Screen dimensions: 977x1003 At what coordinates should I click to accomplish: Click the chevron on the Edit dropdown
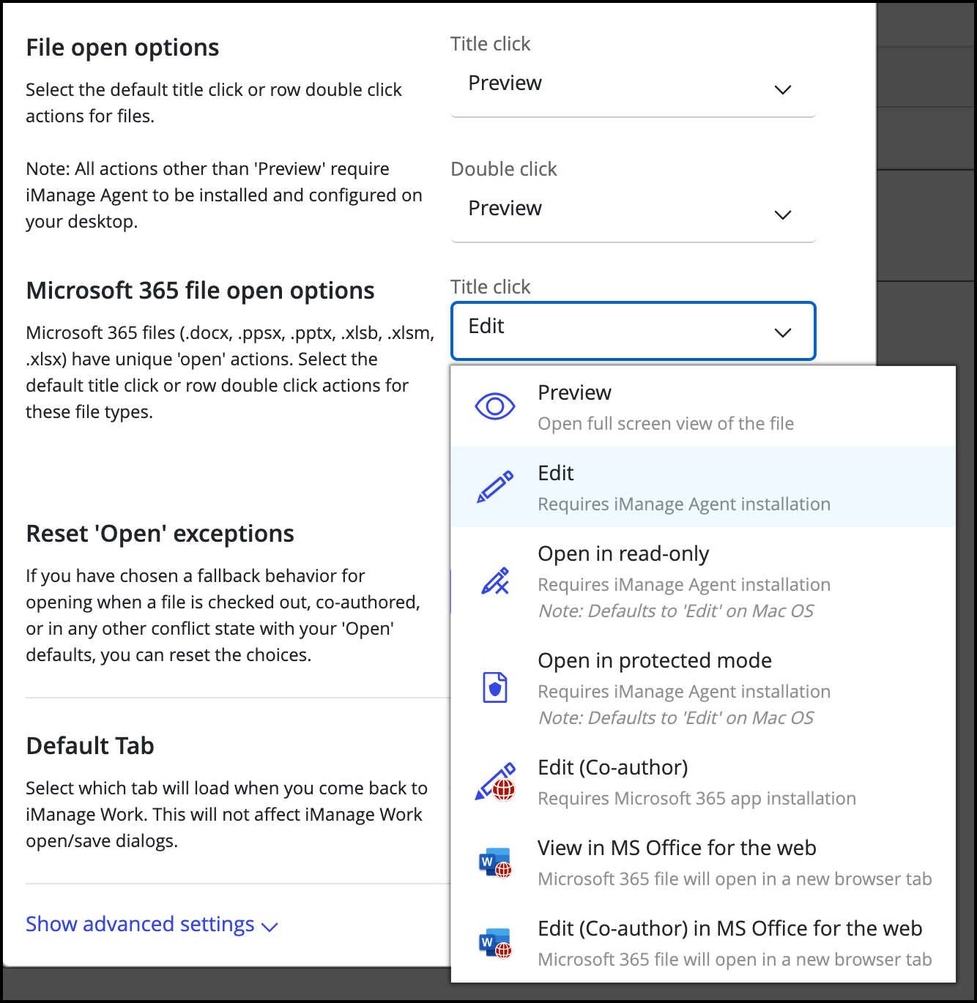(x=783, y=331)
